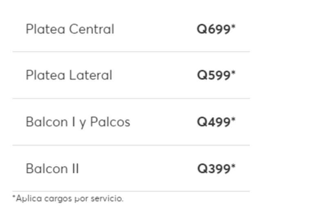Click the word cargos in the footnote
Screen dimensions: 313x219
pos(58,199)
